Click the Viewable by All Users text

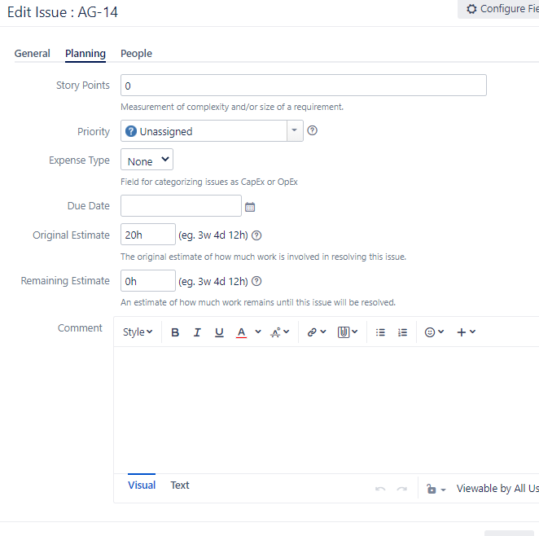click(x=497, y=489)
